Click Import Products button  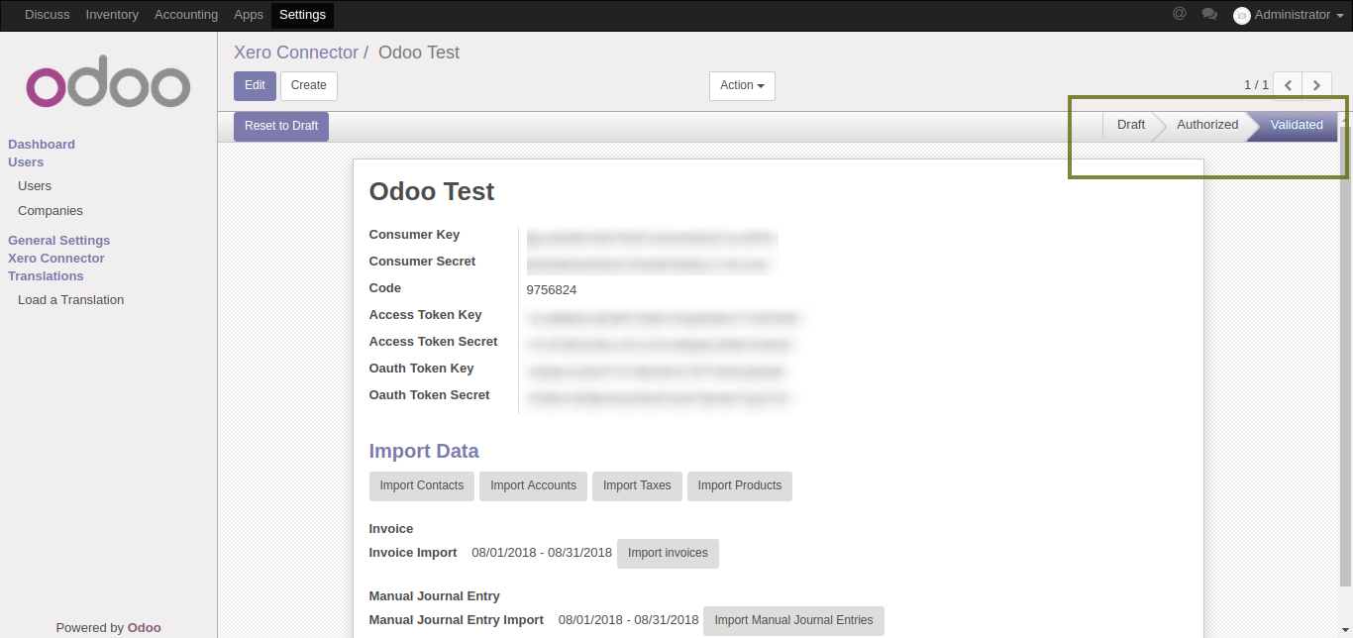point(740,485)
